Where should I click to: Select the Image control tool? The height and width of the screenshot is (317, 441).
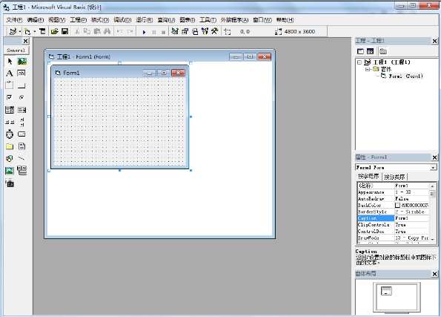point(10,171)
